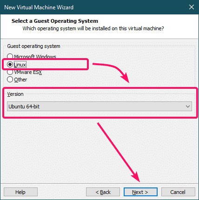Pick the Other radio circle
This screenshot has width=199, height=200.
[10, 80]
